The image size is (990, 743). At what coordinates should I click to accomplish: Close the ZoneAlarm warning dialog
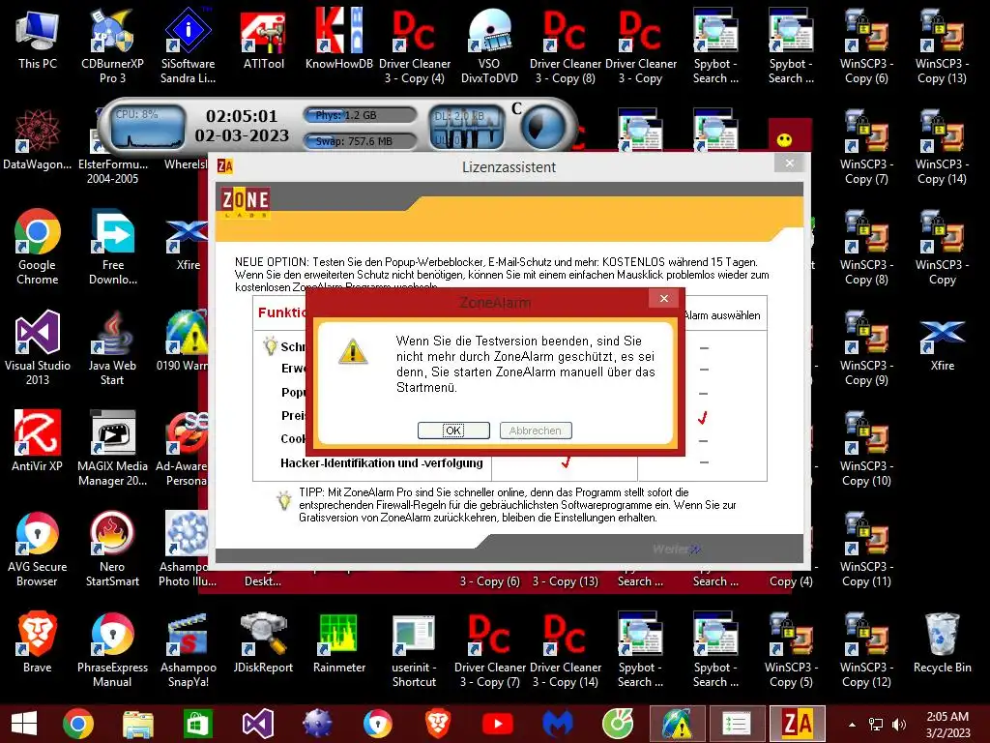pyautogui.click(x=663, y=298)
